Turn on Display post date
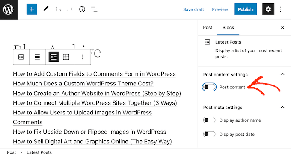Image resolution: width=291 pixels, height=155 pixels. (209, 134)
